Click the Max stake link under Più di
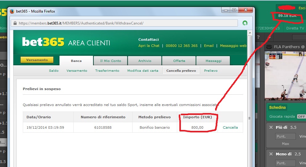Viewport: 306px width, 167px height. click(285, 144)
